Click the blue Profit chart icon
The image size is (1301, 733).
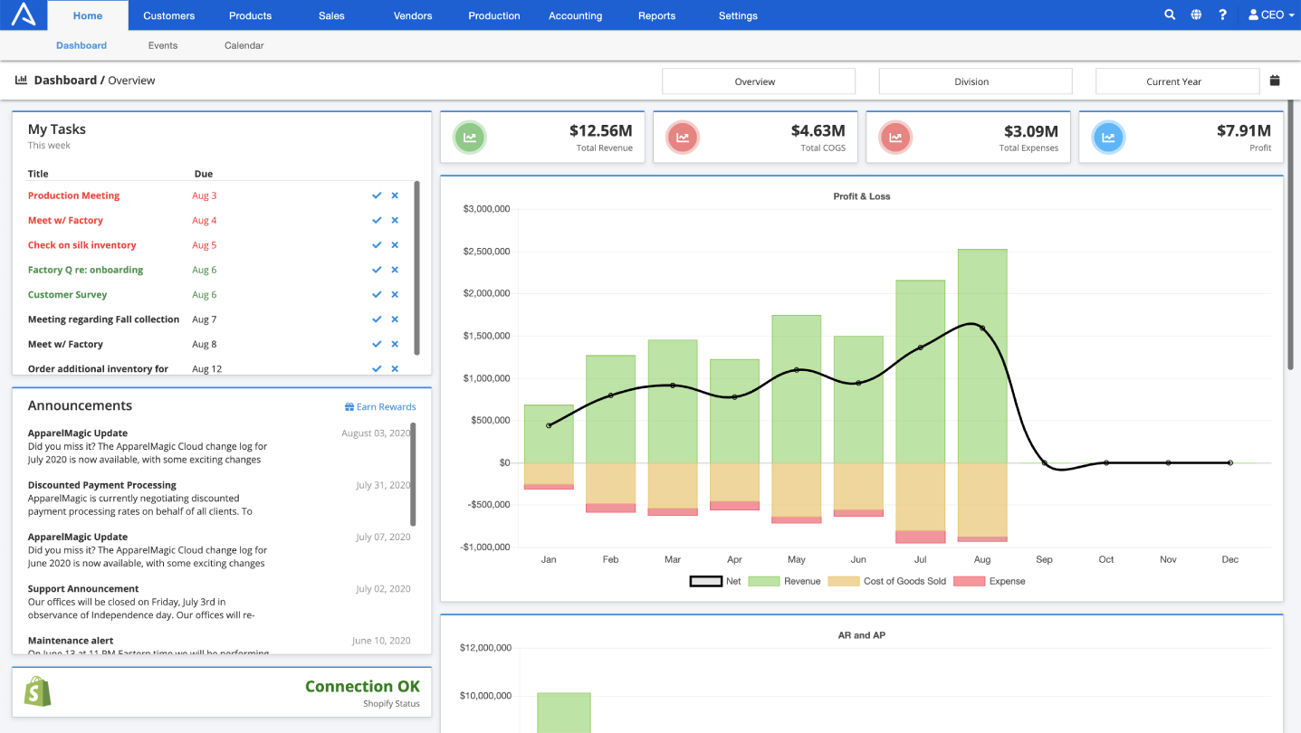[1108, 137]
